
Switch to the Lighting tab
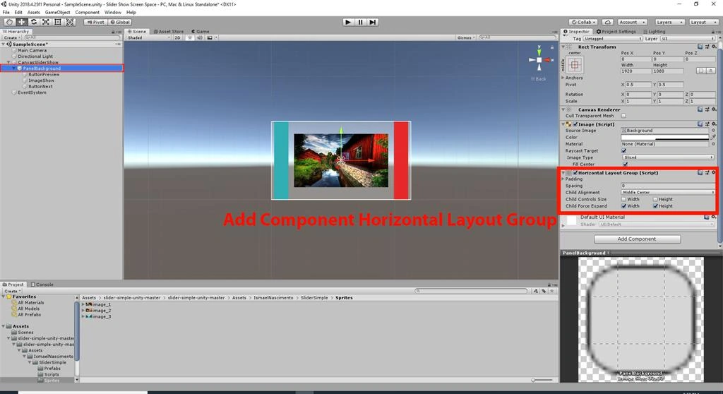(x=654, y=31)
